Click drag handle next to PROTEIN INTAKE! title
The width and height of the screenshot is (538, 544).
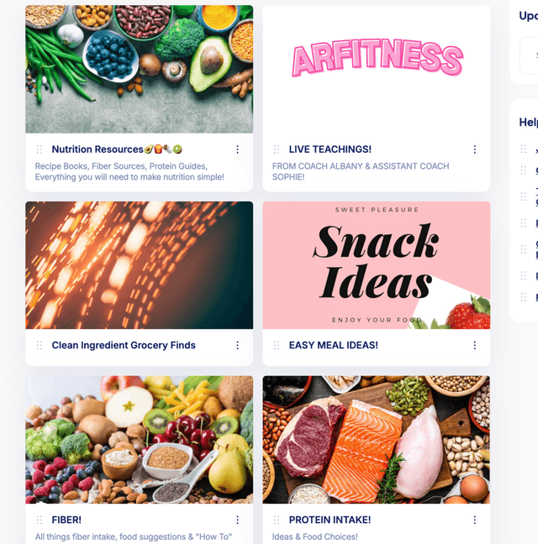click(277, 520)
